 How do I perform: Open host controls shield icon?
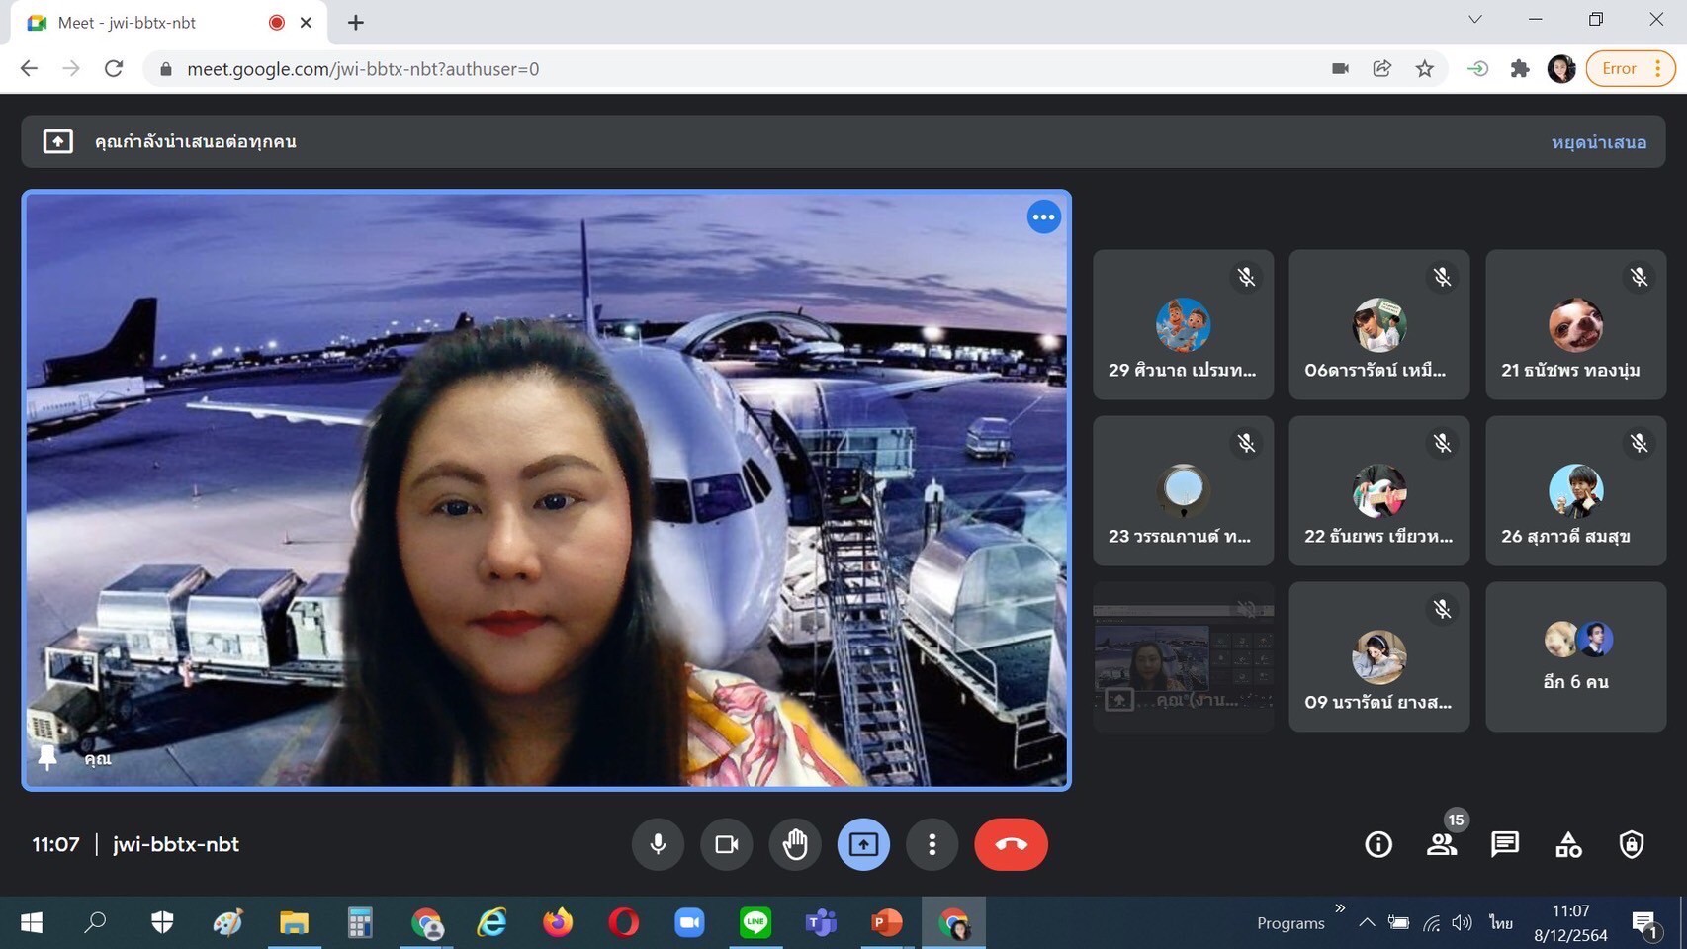1632,844
